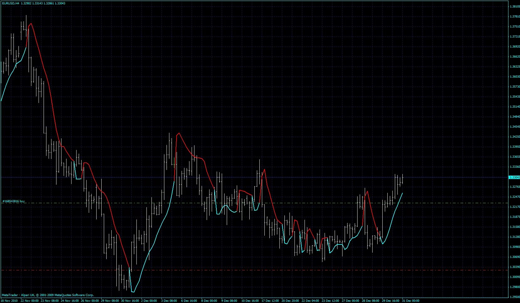Click the 3 Dec 08:00 time label
Image resolution: width=520 pixels, height=303 pixels.
pyautogui.click(x=169, y=301)
